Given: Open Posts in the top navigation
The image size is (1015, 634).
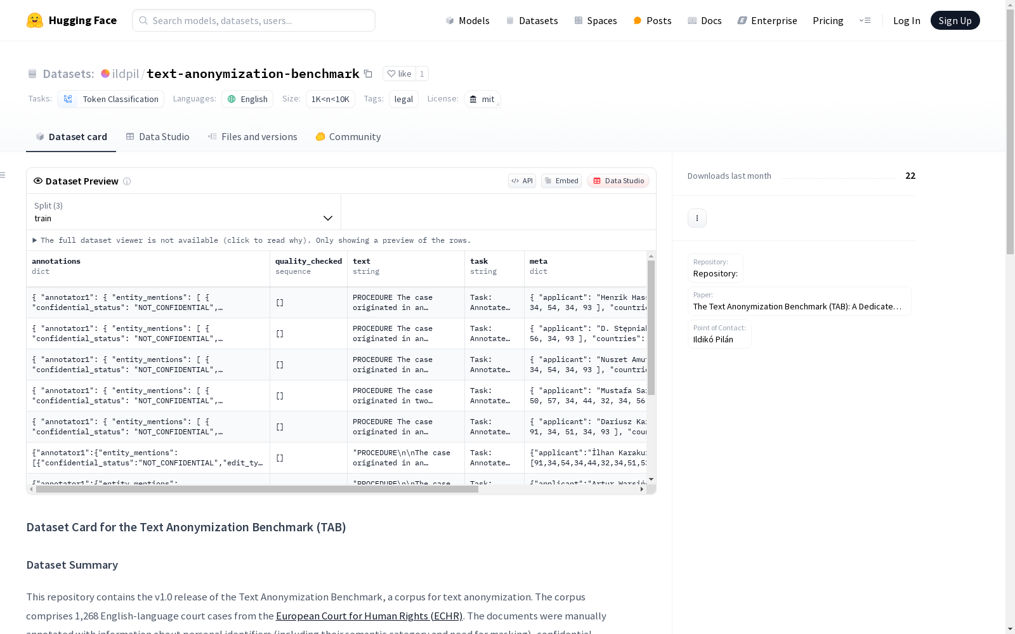Looking at the screenshot, I should pos(652,20).
